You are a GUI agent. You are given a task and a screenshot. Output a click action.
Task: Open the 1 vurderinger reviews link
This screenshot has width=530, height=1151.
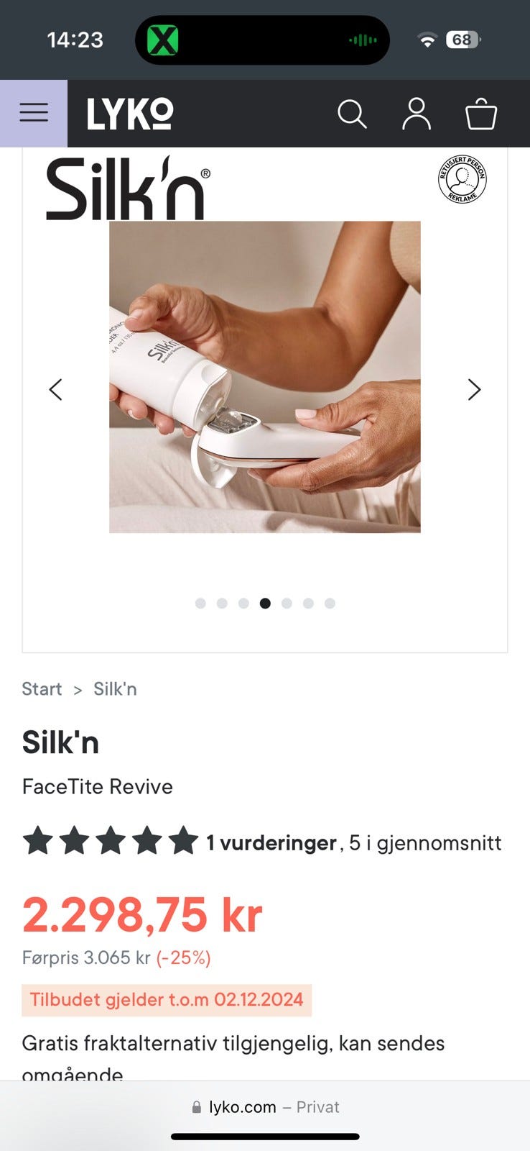(x=271, y=842)
